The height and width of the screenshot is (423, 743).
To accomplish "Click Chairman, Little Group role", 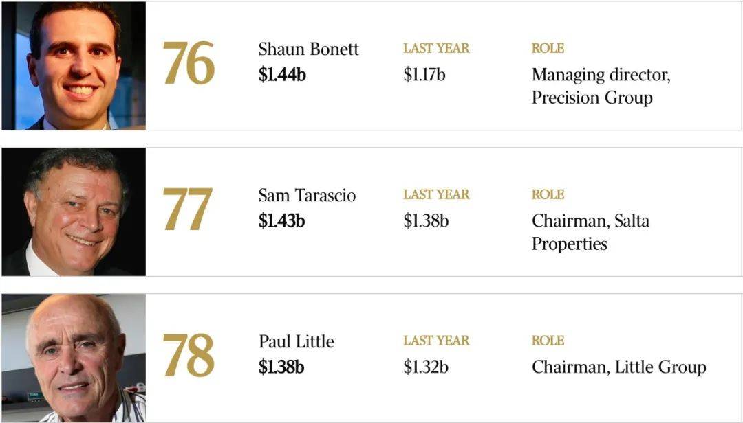I will click(619, 367).
